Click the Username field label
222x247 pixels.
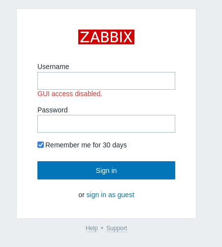(53, 67)
